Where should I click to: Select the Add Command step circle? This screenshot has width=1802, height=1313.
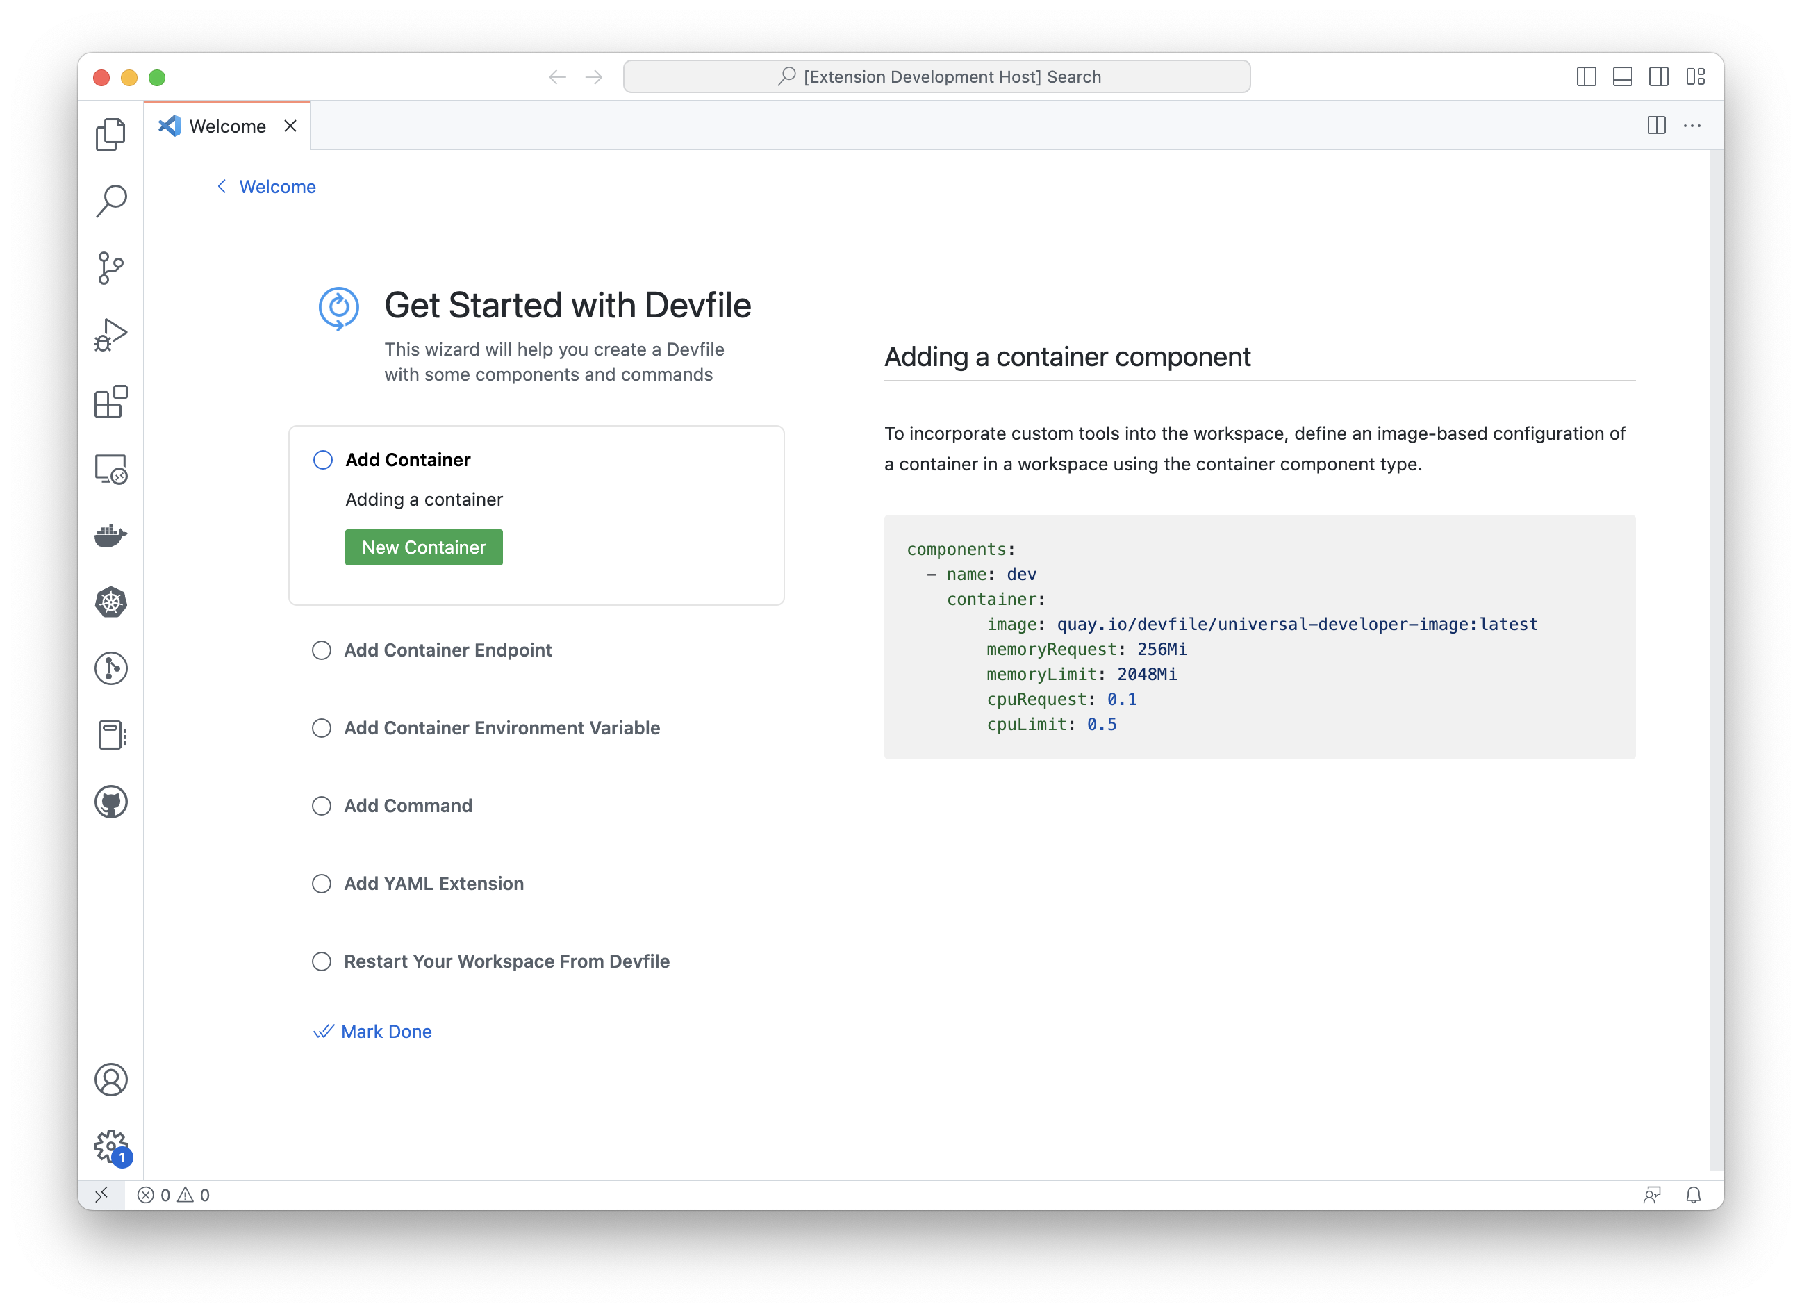coord(321,806)
